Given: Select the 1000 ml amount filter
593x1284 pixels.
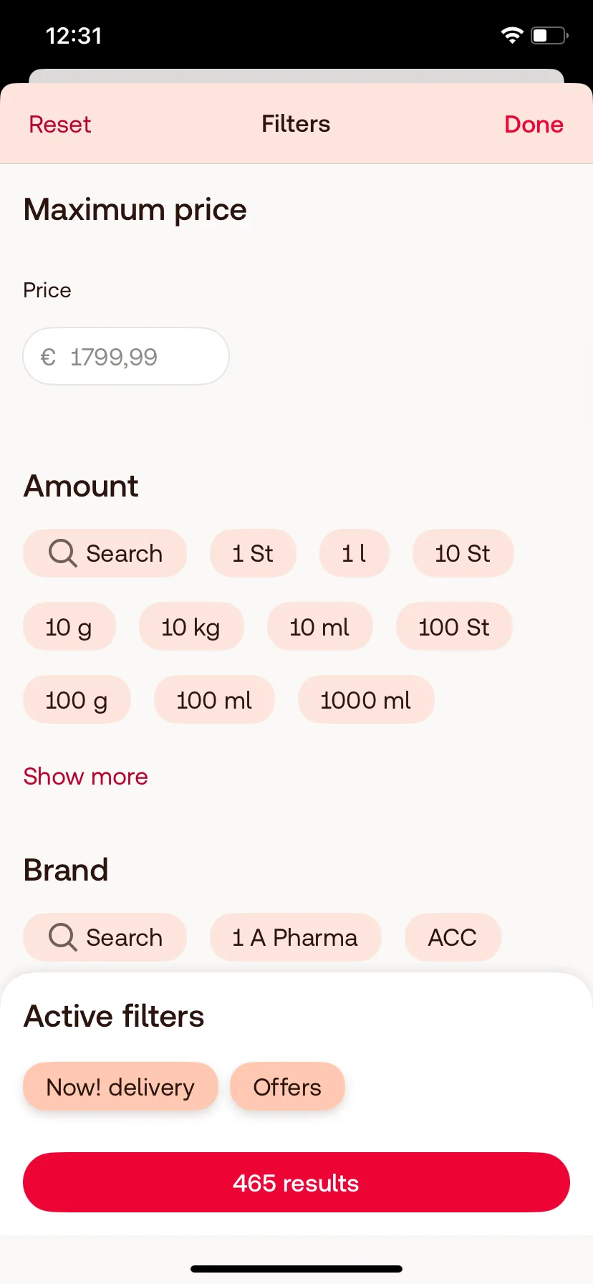Looking at the screenshot, I should pyautogui.click(x=366, y=700).
